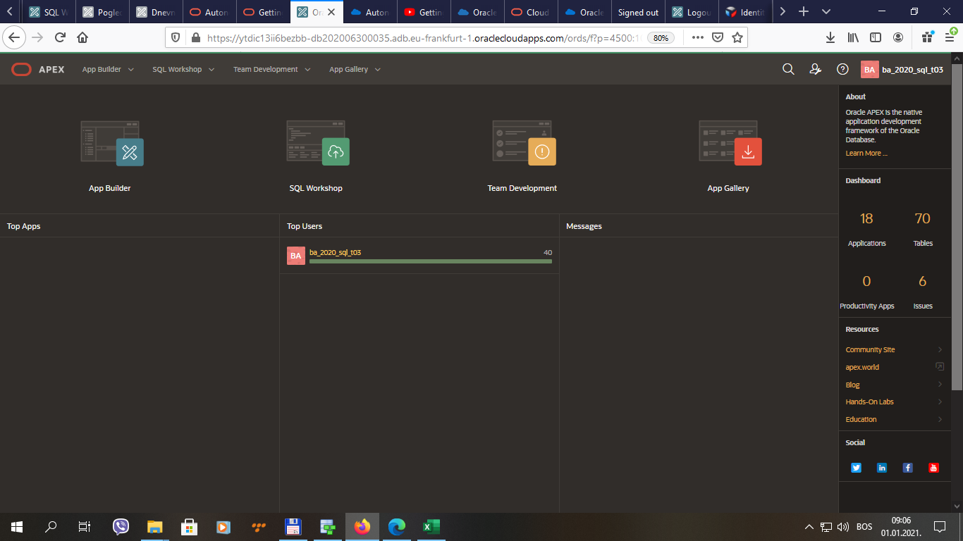Open the Firefox downloads arrow icon
Viewport: 963px width, 541px height.
point(830,37)
